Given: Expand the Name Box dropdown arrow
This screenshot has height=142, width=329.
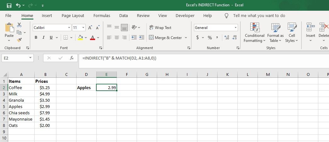Looking at the screenshot, I should click(30, 58).
